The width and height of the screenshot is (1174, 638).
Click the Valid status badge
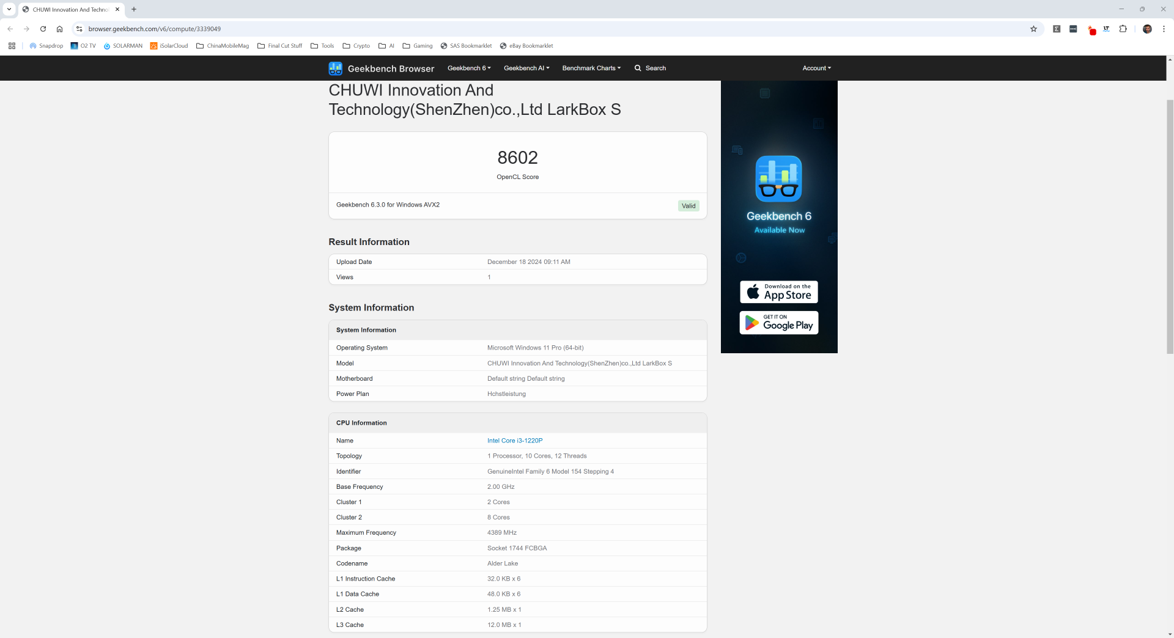pyautogui.click(x=689, y=206)
